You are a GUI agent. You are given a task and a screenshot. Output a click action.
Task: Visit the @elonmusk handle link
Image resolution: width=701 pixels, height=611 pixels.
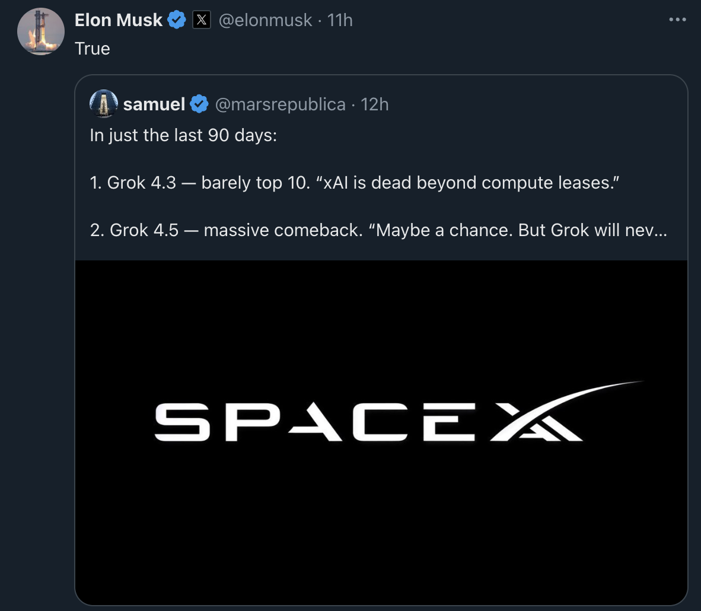[265, 20]
